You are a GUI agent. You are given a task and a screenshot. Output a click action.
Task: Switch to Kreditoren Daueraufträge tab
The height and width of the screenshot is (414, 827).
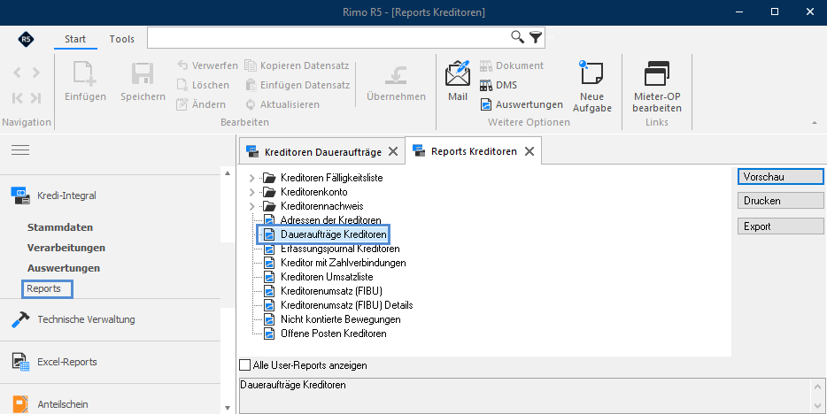(x=323, y=152)
